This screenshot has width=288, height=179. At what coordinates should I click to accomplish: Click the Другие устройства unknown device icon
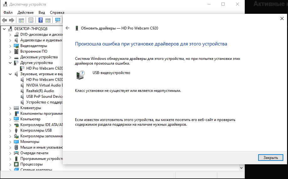[x=16, y=63]
